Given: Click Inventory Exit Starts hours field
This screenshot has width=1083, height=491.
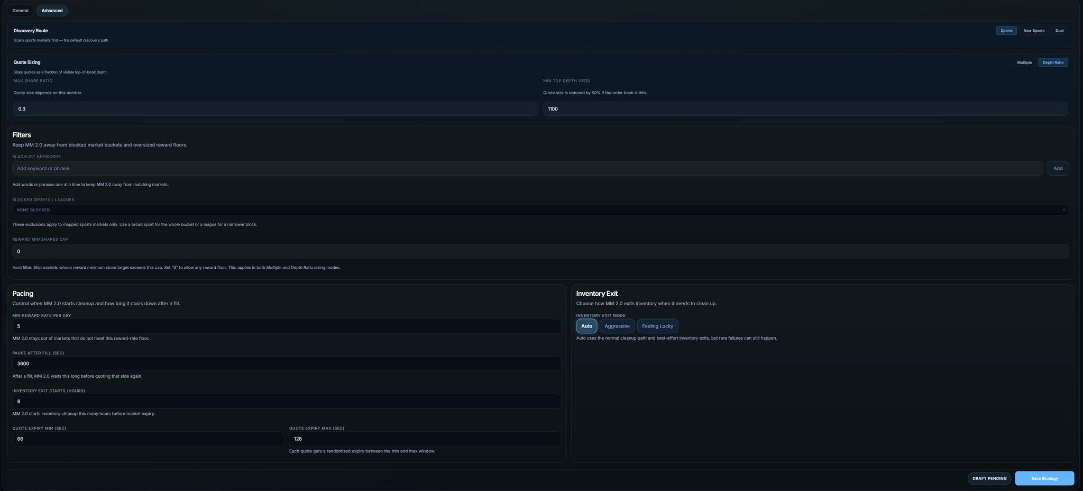Looking at the screenshot, I should pyautogui.click(x=286, y=402).
